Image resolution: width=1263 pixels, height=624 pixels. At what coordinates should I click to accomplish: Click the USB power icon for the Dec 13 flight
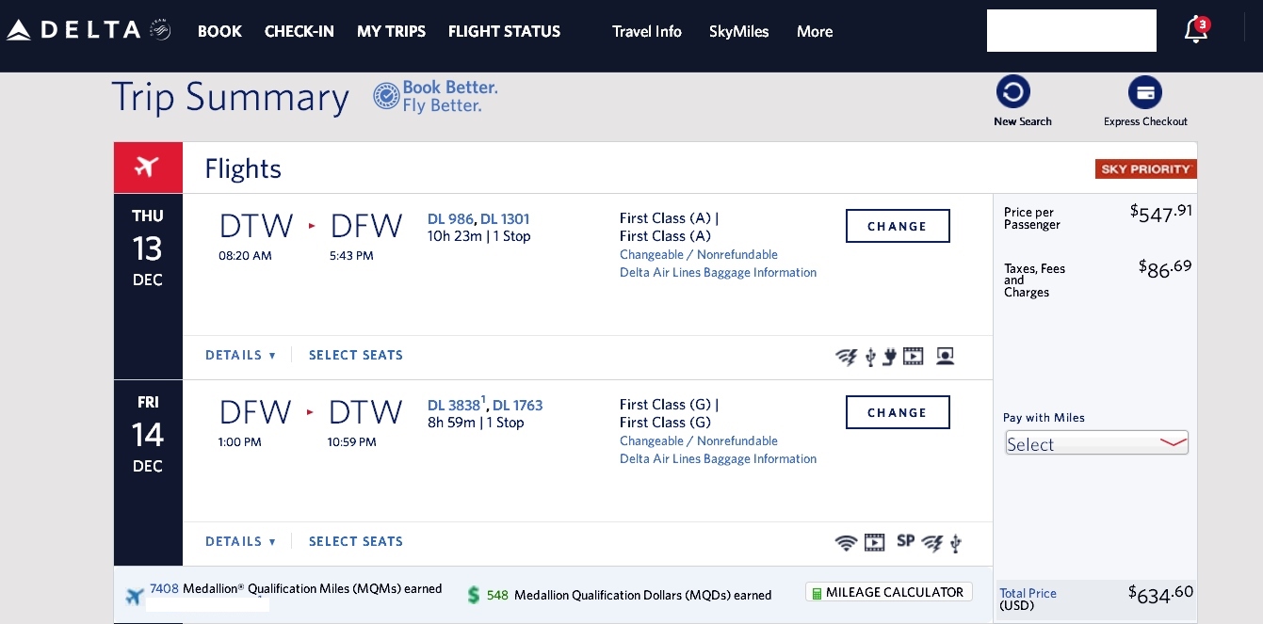[x=871, y=357]
